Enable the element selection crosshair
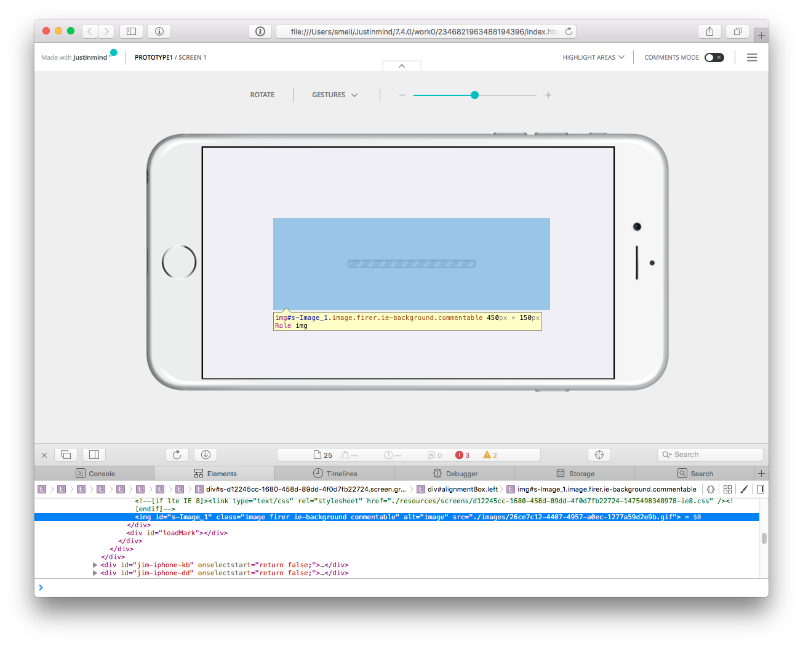 (x=599, y=455)
